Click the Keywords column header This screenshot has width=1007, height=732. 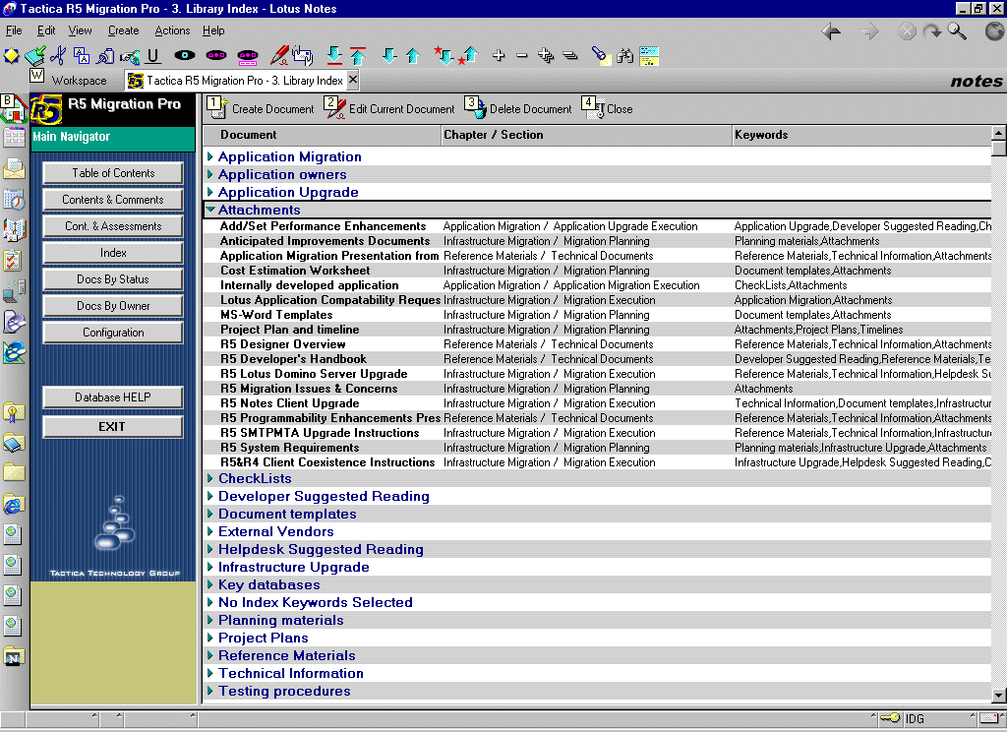pos(861,135)
